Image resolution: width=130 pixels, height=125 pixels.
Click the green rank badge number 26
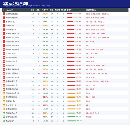(x=4, y=113)
